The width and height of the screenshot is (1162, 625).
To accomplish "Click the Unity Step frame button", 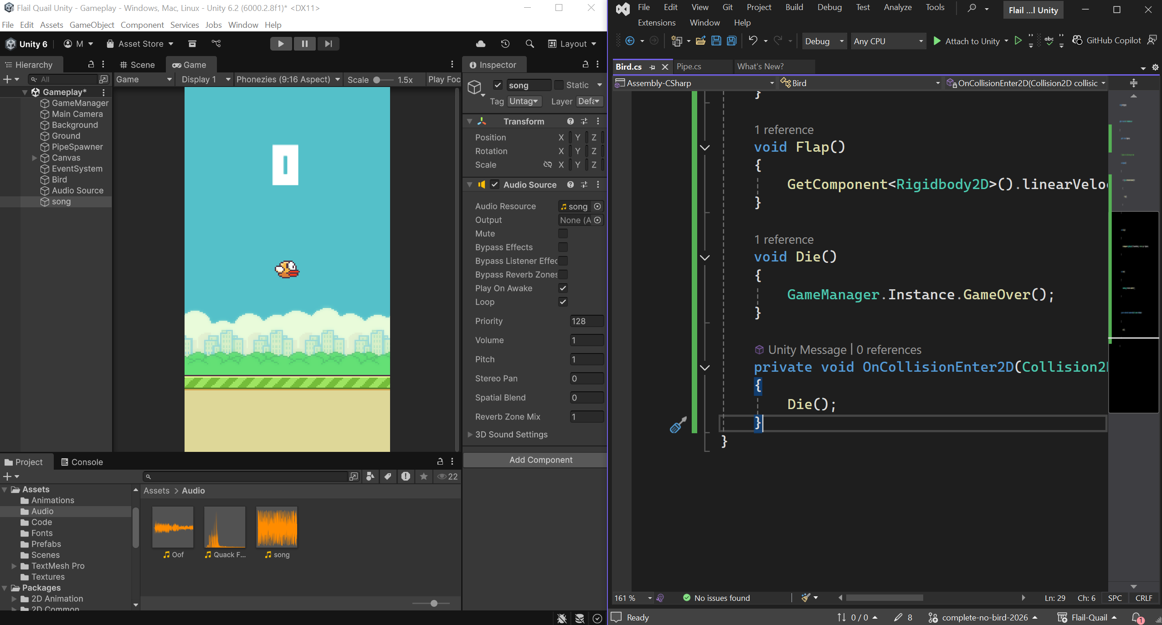I will coord(328,44).
